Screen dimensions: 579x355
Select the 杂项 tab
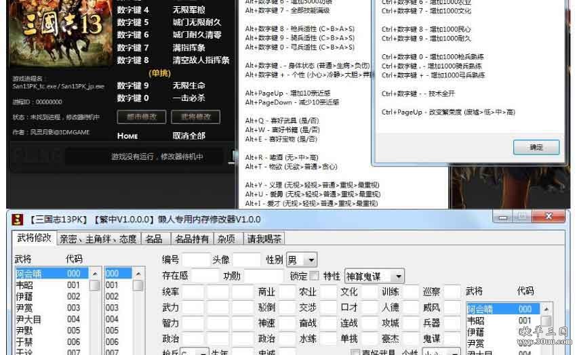227,238
